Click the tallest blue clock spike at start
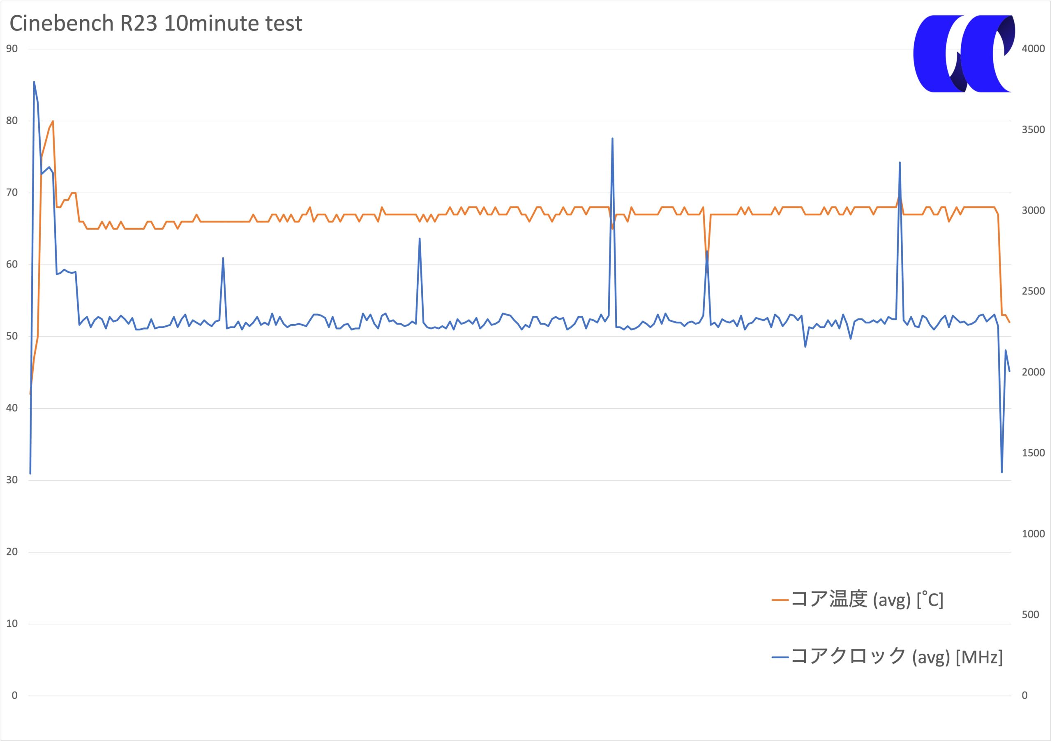Screen dimensions: 1052x742 point(34,83)
